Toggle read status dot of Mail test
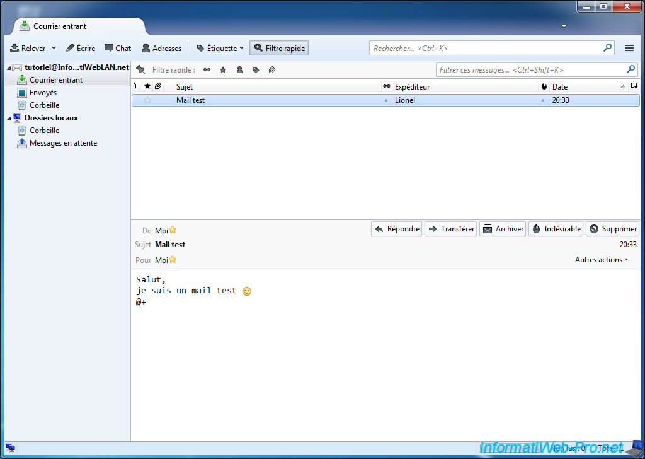Screen dimensions: 645x459 [386, 100]
